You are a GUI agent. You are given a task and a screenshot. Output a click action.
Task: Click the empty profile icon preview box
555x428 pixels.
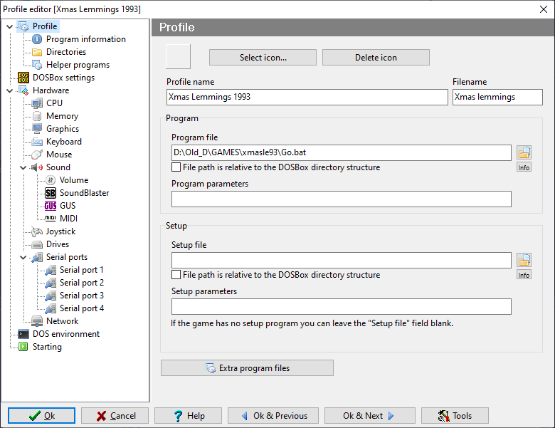(x=178, y=56)
